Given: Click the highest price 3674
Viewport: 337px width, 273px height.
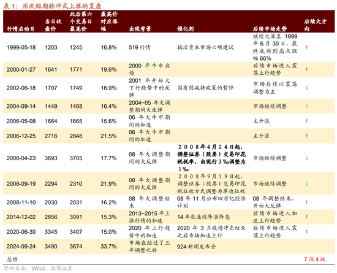Looking at the screenshot, I should [x=76, y=247].
